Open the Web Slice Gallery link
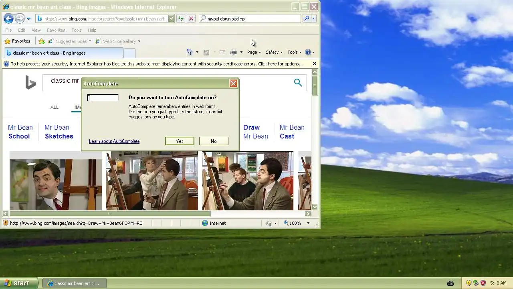 [x=115, y=41]
